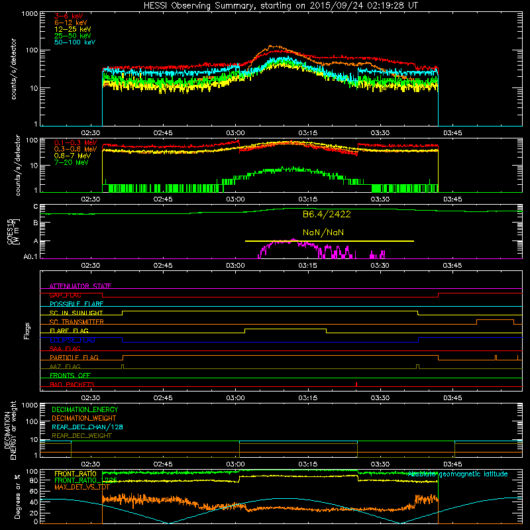Select the FRONTS_OFF flag label
Image resolution: width=530 pixels, height=530 pixels.
[x=70, y=376]
